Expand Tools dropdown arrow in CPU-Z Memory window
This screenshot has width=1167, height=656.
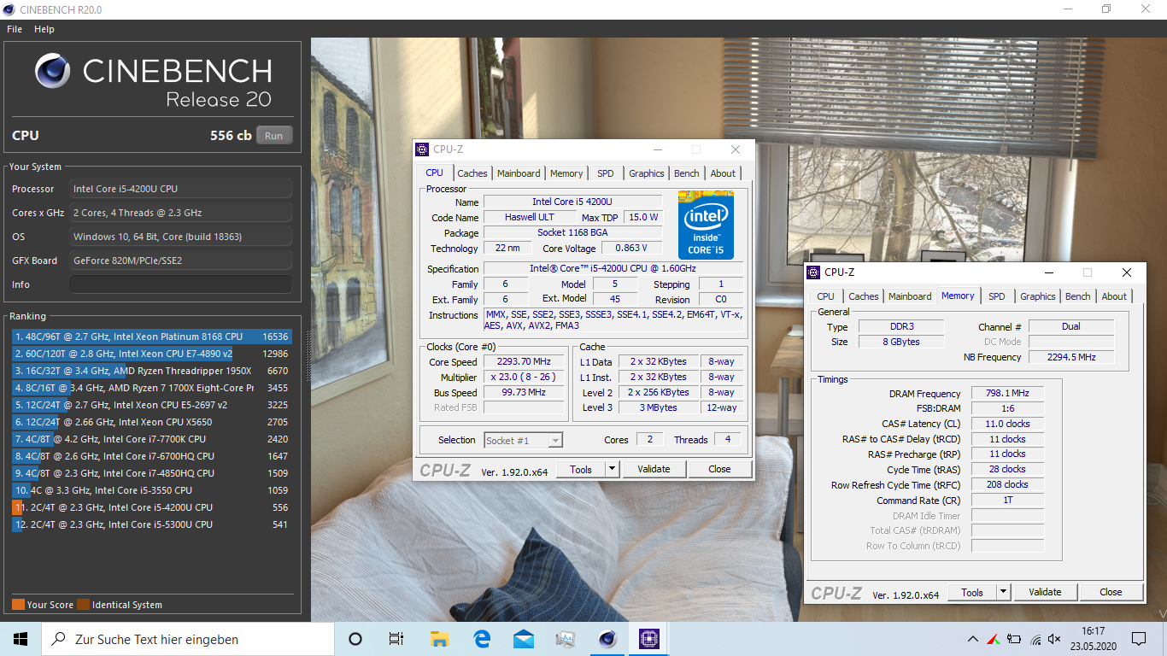click(1003, 592)
